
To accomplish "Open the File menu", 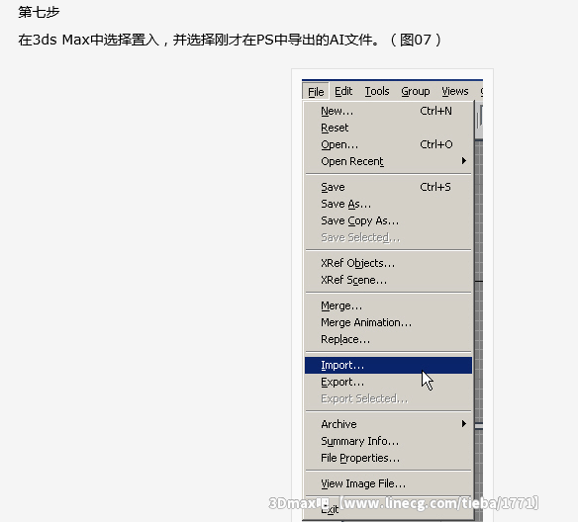I will tap(316, 91).
